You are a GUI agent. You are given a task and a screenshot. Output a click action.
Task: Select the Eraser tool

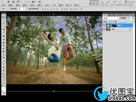[x=4, y=48]
